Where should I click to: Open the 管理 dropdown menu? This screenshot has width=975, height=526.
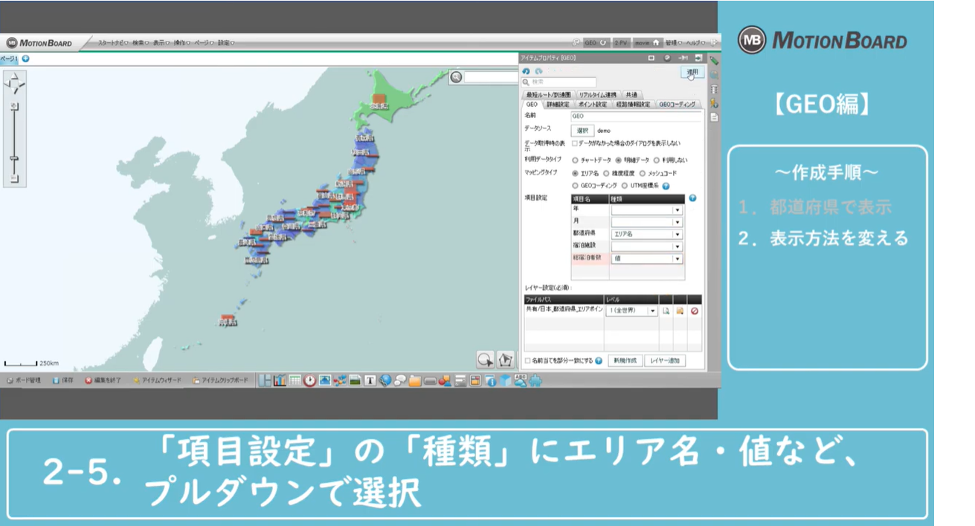673,43
